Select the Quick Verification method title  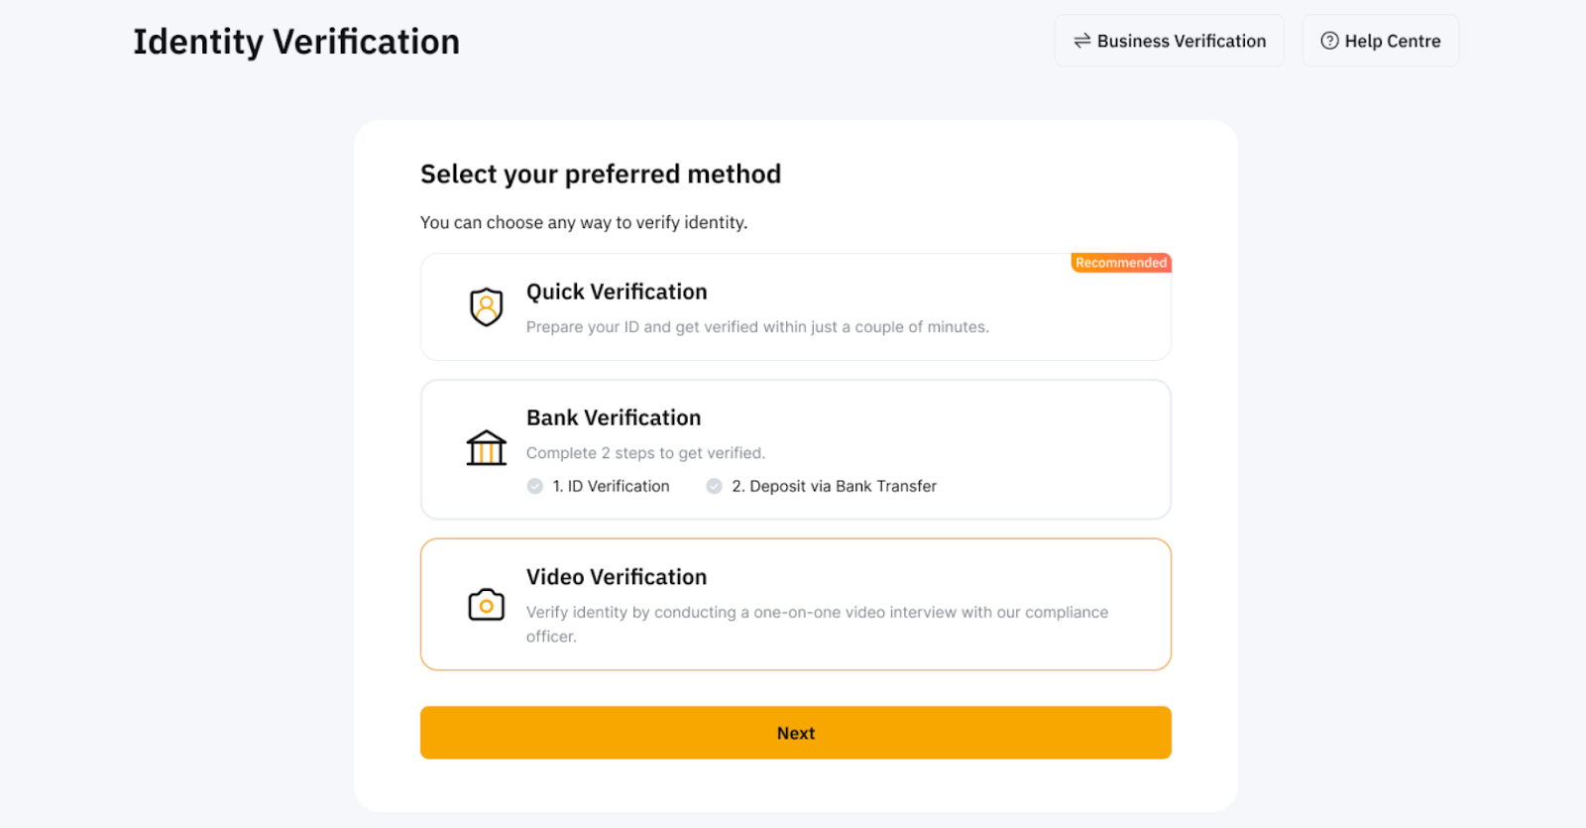point(617,292)
